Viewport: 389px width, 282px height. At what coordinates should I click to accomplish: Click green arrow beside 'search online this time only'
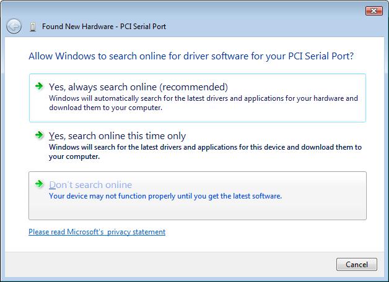click(x=39, y=135)
